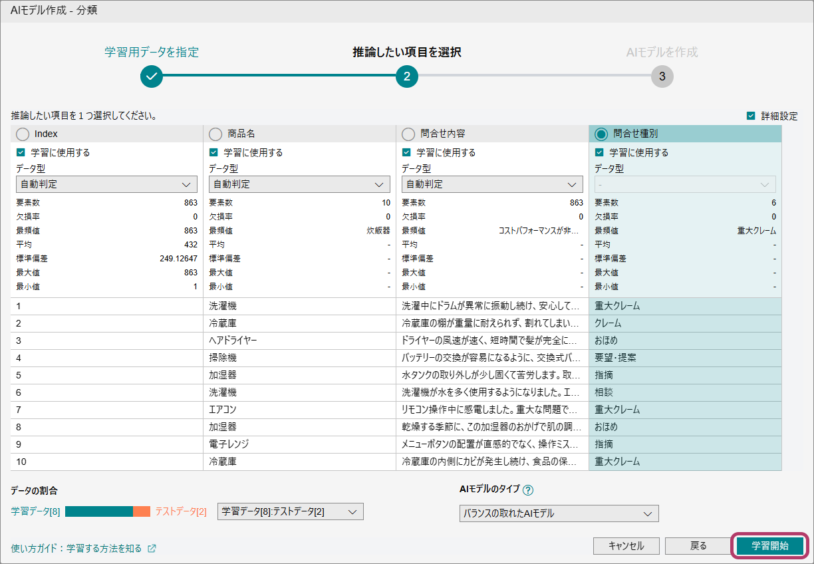Screen dimensions: 814x564
Task: Click 平均 value 432 for Index
Action: (x=191, y=245)
